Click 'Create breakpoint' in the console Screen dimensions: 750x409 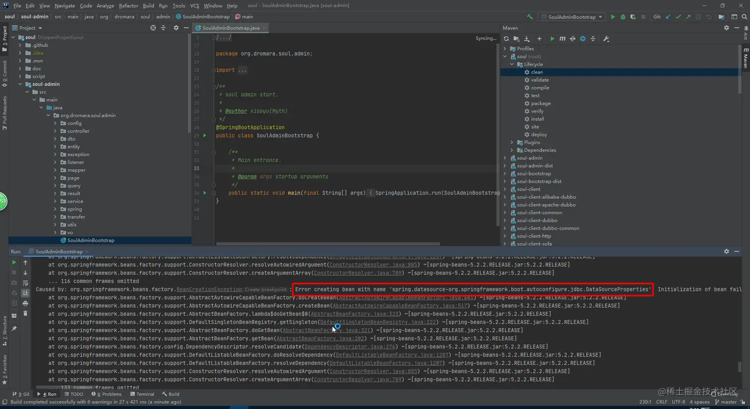coord(265,290)
